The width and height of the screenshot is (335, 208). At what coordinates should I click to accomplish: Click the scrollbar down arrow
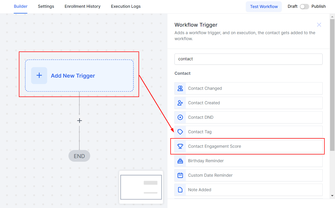click(332, 196)
